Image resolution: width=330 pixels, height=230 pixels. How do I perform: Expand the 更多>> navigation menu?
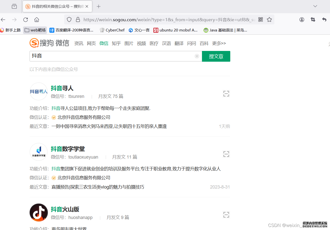[219, 43]
